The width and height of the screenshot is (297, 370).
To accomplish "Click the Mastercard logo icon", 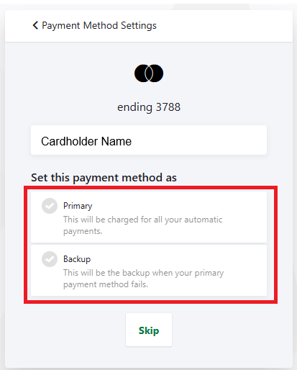I will [149, 73].
